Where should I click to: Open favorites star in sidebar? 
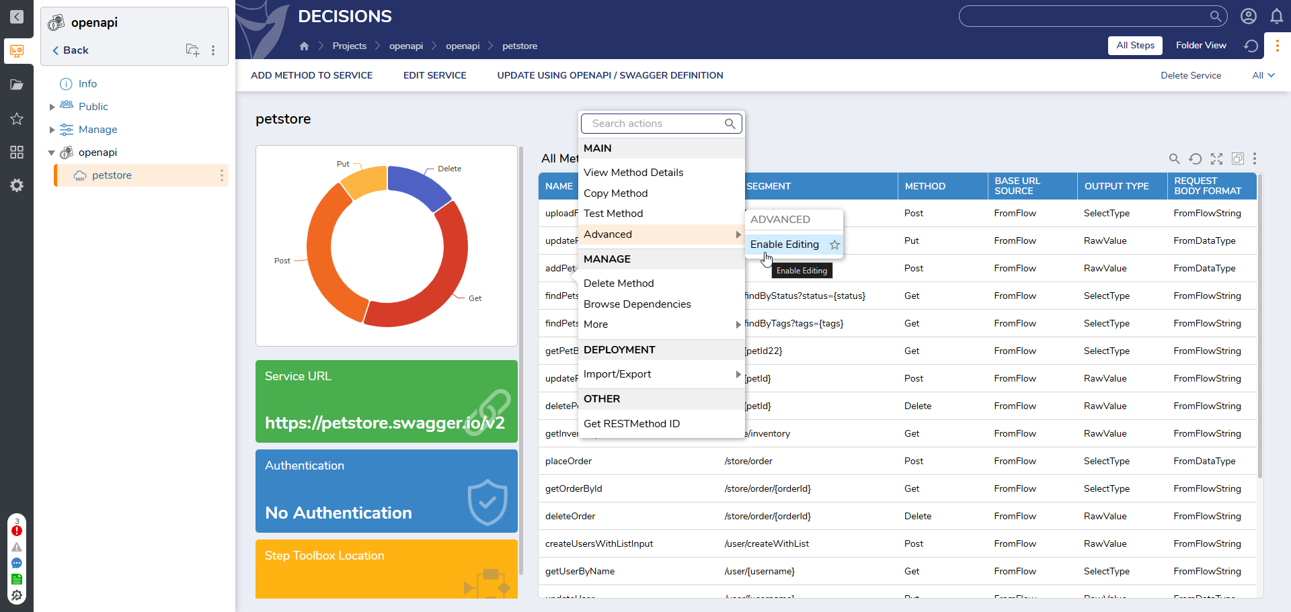coord(17,119)
